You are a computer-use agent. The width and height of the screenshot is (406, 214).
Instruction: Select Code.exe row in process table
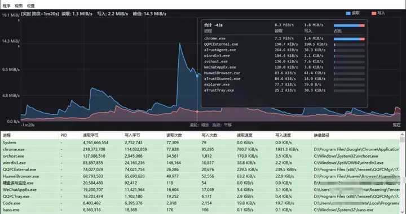point(200,203)
